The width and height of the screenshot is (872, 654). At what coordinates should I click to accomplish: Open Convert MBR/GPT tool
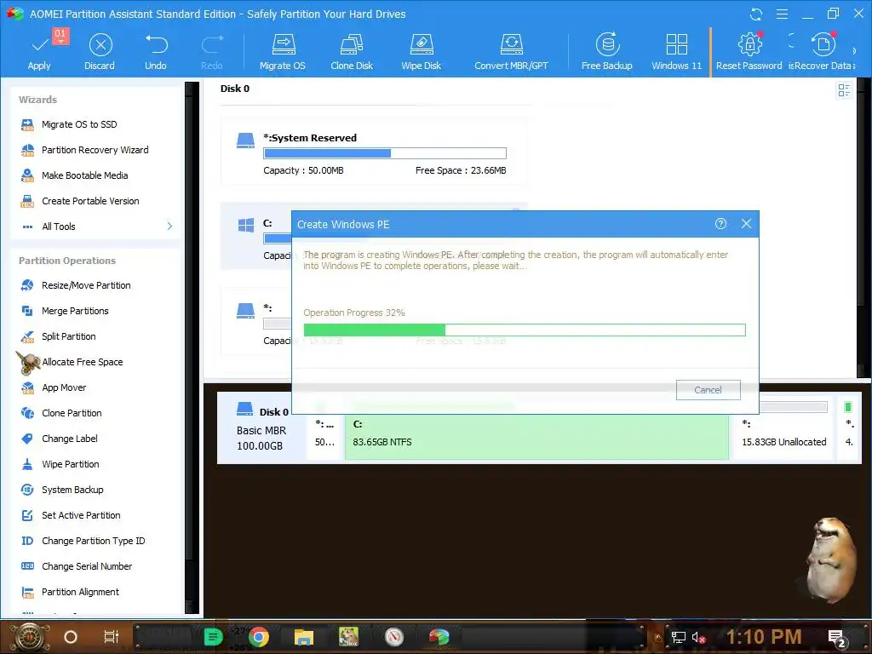pos(511,52)
